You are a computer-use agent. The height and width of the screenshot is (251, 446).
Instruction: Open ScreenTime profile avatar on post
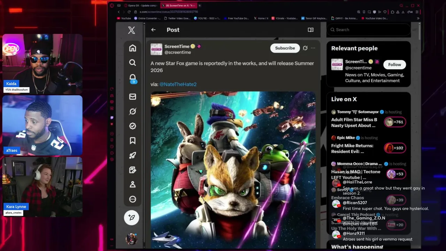click(x=156, y=49)
